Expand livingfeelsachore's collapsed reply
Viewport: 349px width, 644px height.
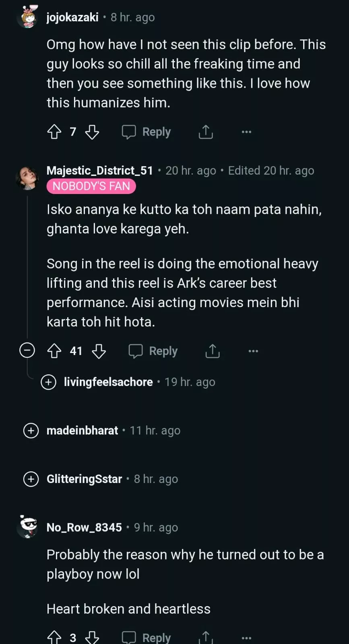click(48, 382)
